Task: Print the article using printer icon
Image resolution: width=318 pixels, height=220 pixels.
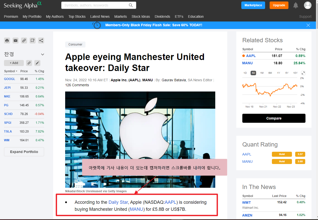Action: [x=7, y=40]
